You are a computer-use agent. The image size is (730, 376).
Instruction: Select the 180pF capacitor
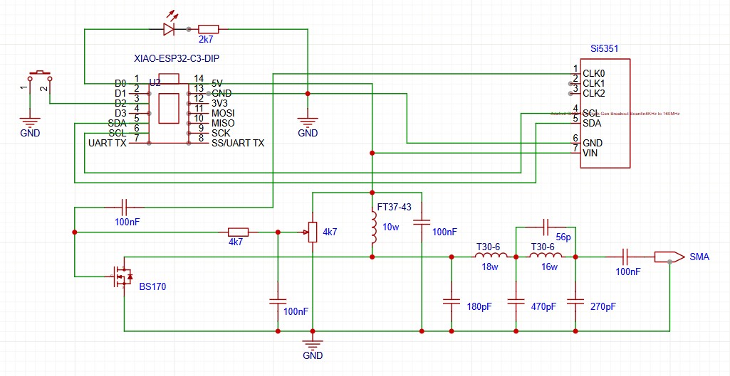point(451,301)
